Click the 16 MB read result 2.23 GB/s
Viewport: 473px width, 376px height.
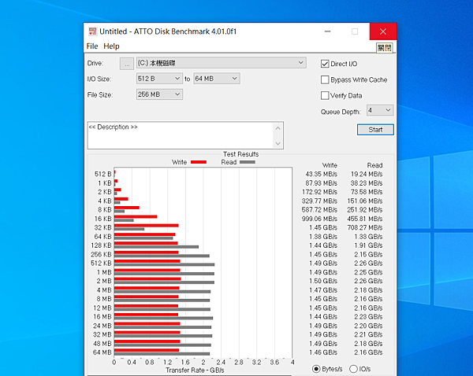[x=368, y=317]
